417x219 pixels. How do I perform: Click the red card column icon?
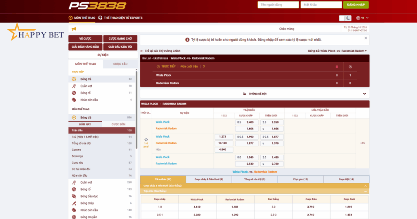(x=337, y=67)
